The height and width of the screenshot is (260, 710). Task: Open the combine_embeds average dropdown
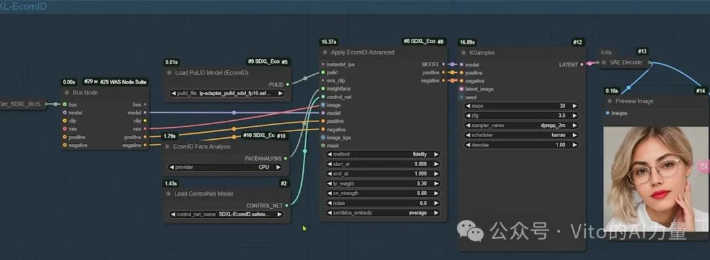383,213
